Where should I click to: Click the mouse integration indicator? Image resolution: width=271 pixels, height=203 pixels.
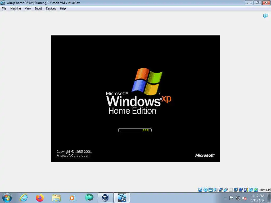point(251,190)
